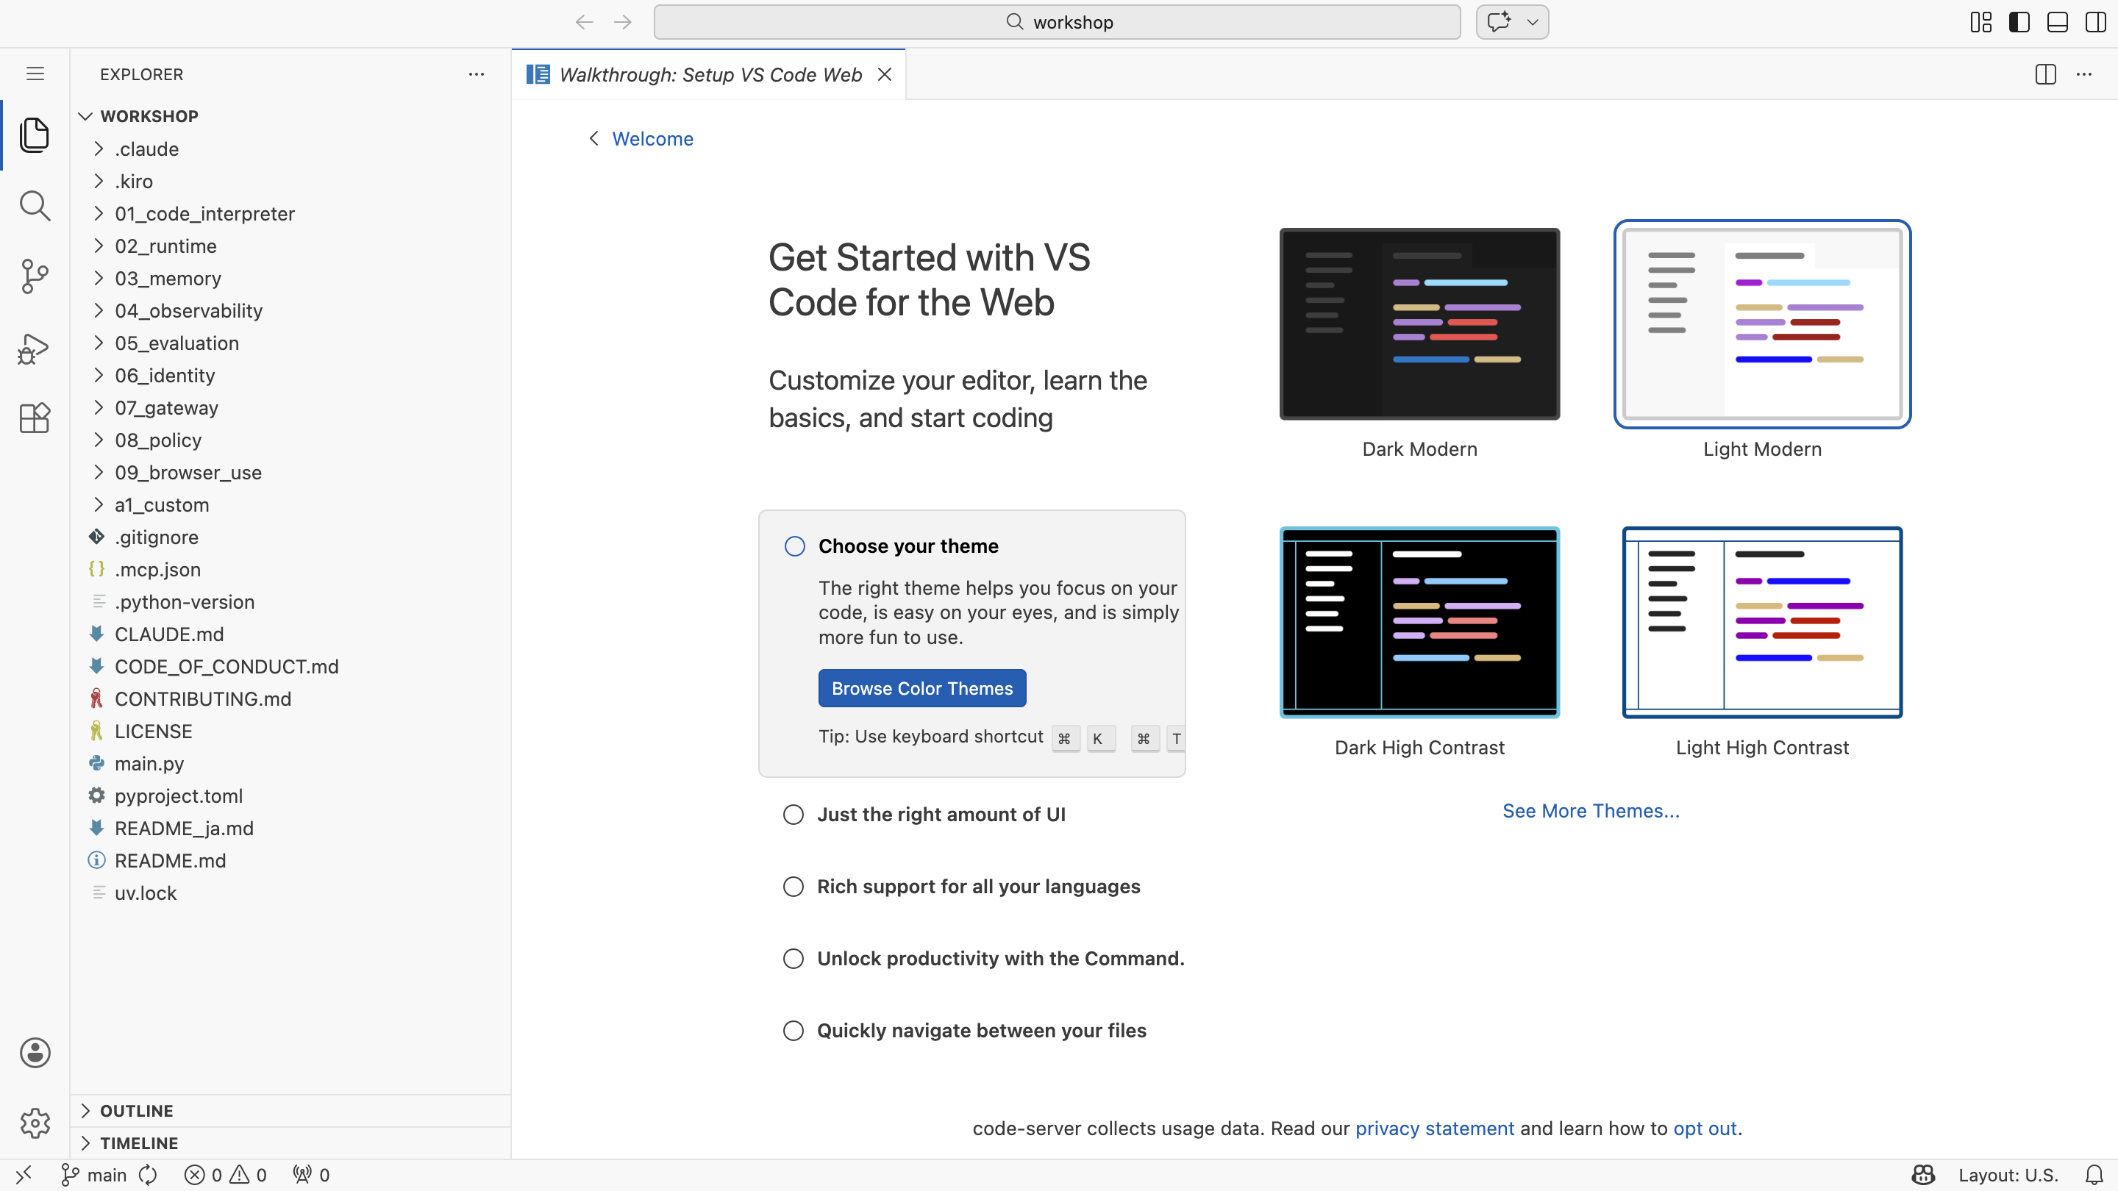
Task: Select 'Just the right amount of UI' step
Action: (941, 814)
